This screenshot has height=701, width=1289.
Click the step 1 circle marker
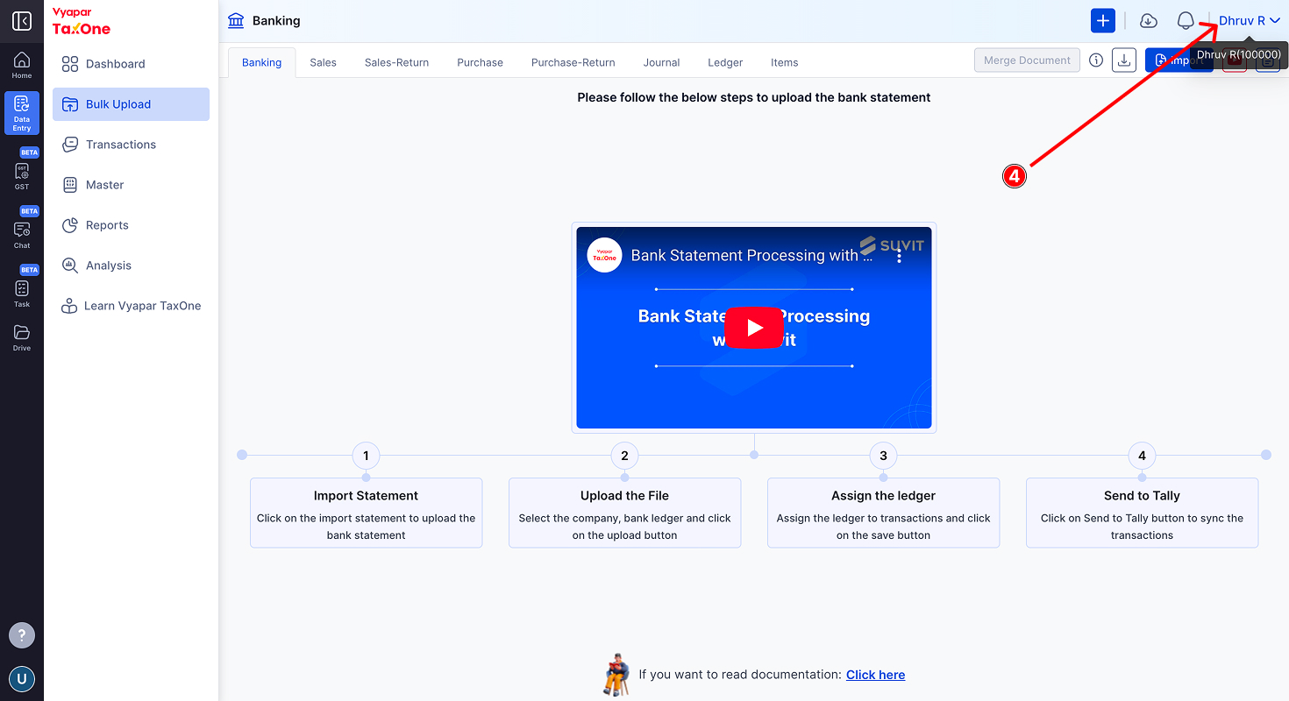(366, 456)
